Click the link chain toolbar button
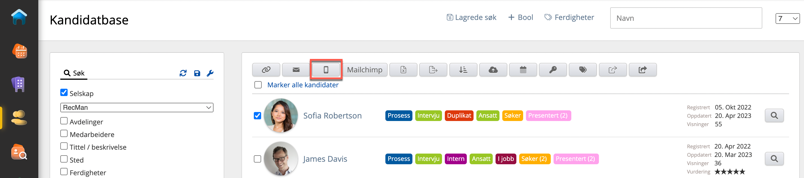The height and width of the screenshot is (178, 804). coord(266,70)
